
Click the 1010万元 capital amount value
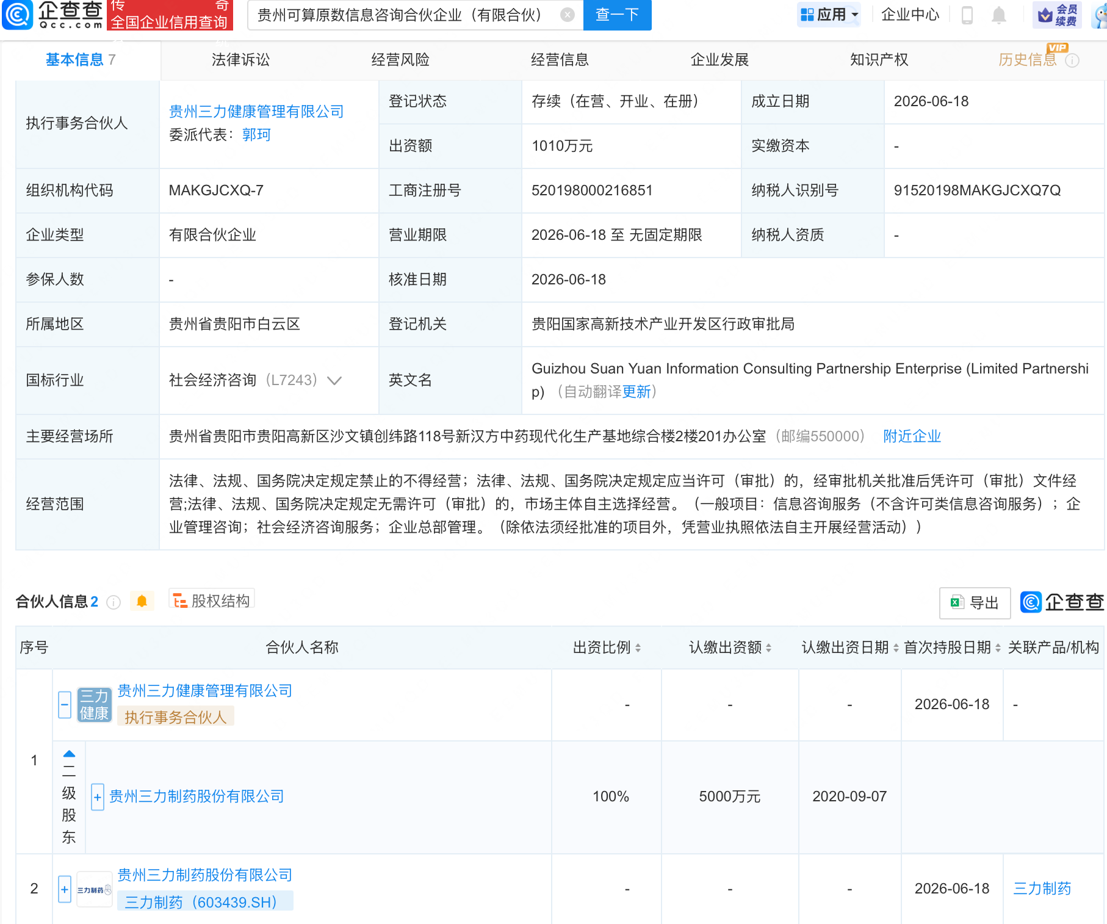[x=562, y=146]
